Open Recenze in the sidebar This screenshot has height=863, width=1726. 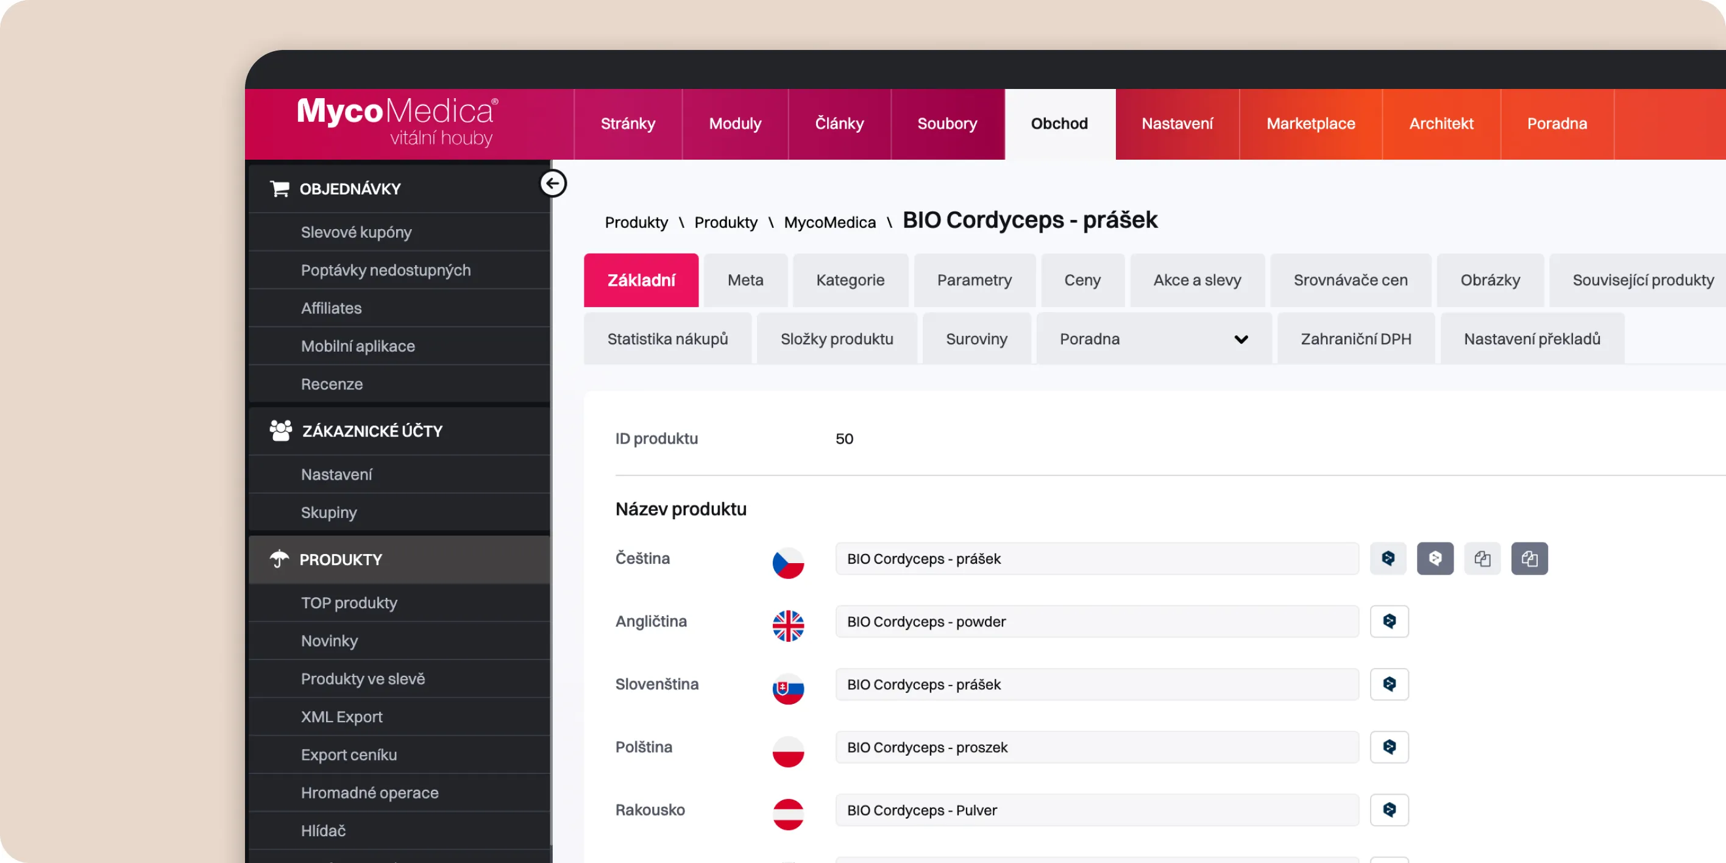tap(399, 384)
